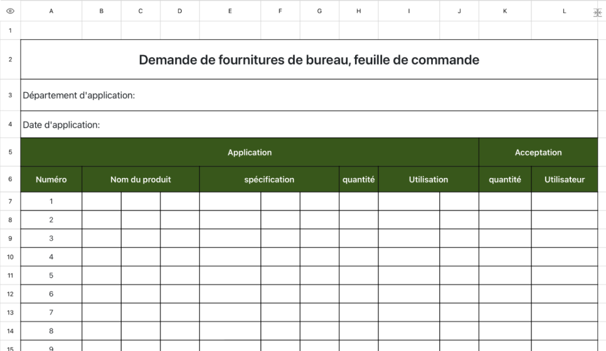Select row 12 header
This screenshot has height=351, width=606.
pos(10,293)
